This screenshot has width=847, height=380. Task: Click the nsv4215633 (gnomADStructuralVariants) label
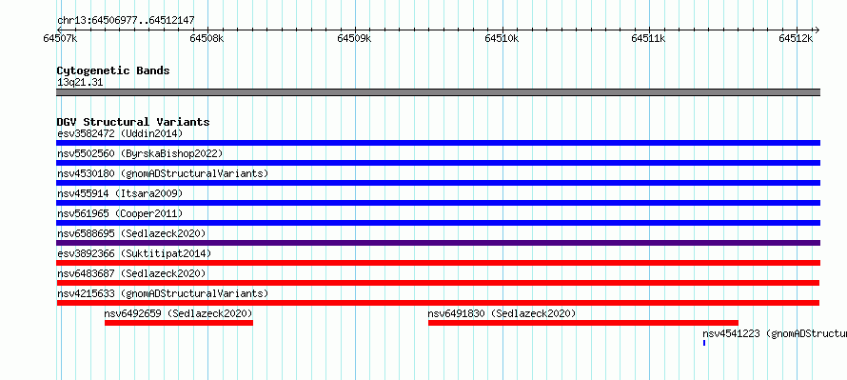(163, 293)
